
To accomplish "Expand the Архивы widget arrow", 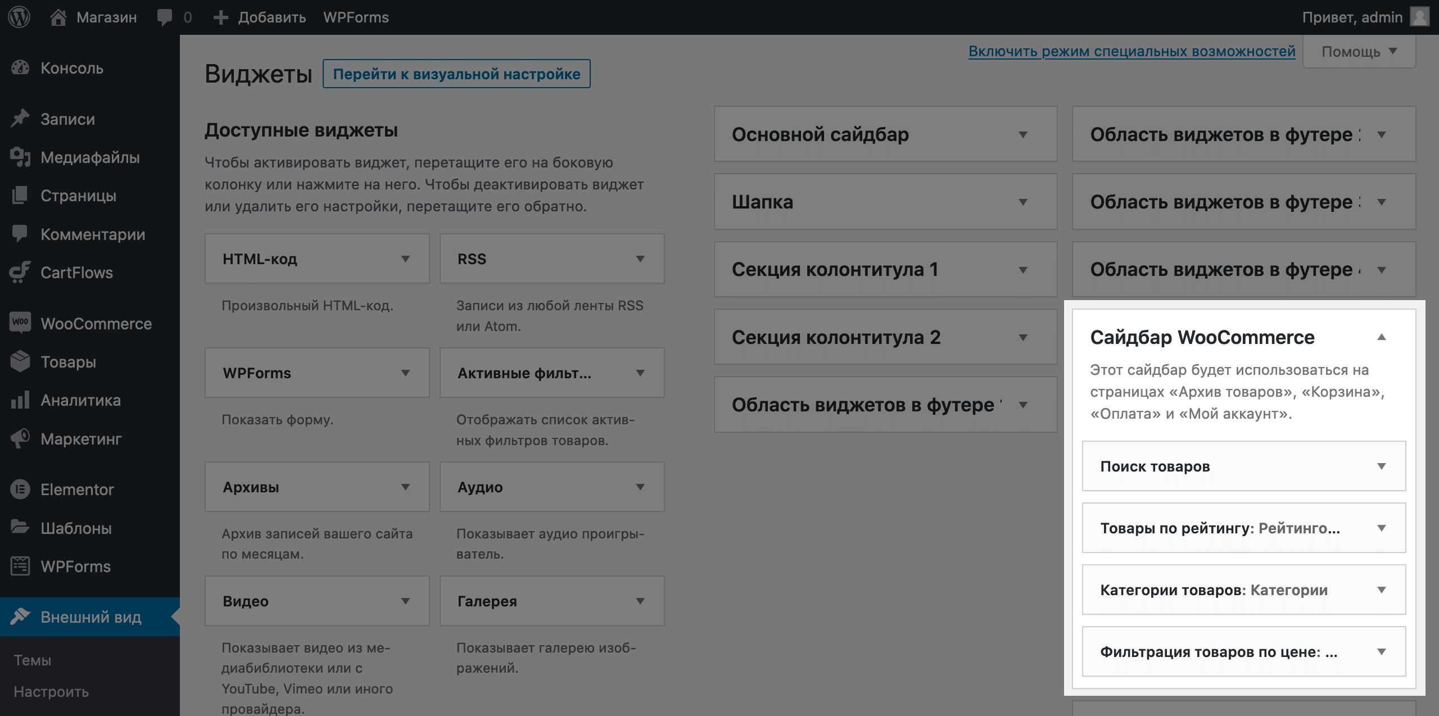I will 405,487.
